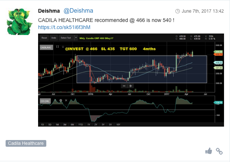230x162 pixels.
Task: Select the 3Y time range
Action: [x=103, y=124]
